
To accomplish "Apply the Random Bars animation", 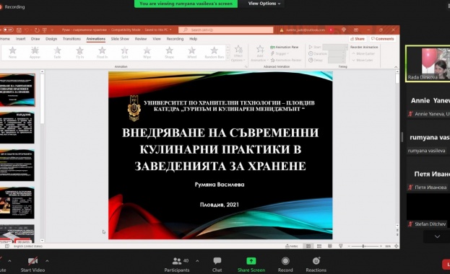I will [215, 53].
